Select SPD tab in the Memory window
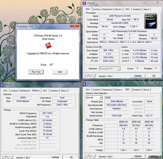 point(45,90)
